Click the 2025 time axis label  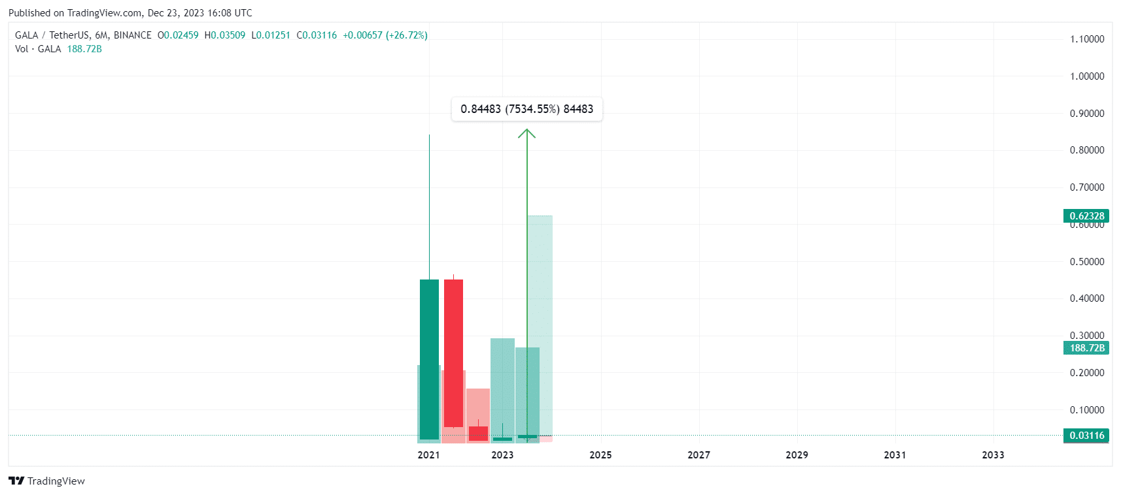click(600, 455)
